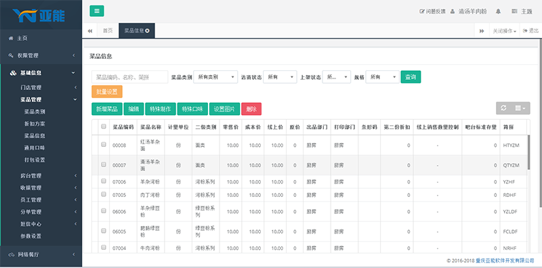
Task: Click the 零售价 column header
Action: point(230,127)
